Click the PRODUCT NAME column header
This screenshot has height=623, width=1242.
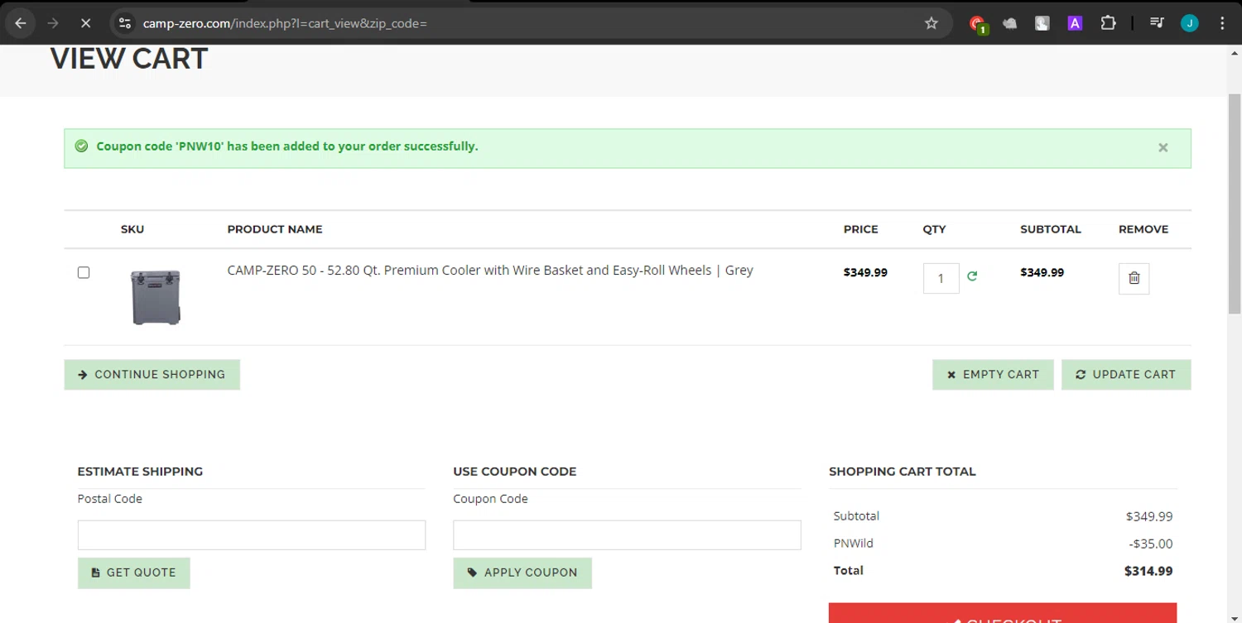[x=275, y=229]
